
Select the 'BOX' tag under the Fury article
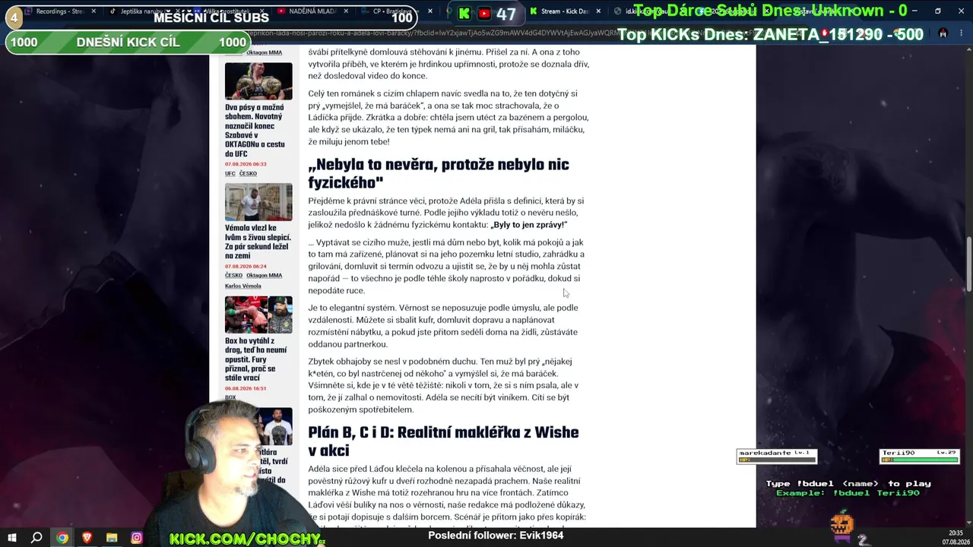(230, 397)
